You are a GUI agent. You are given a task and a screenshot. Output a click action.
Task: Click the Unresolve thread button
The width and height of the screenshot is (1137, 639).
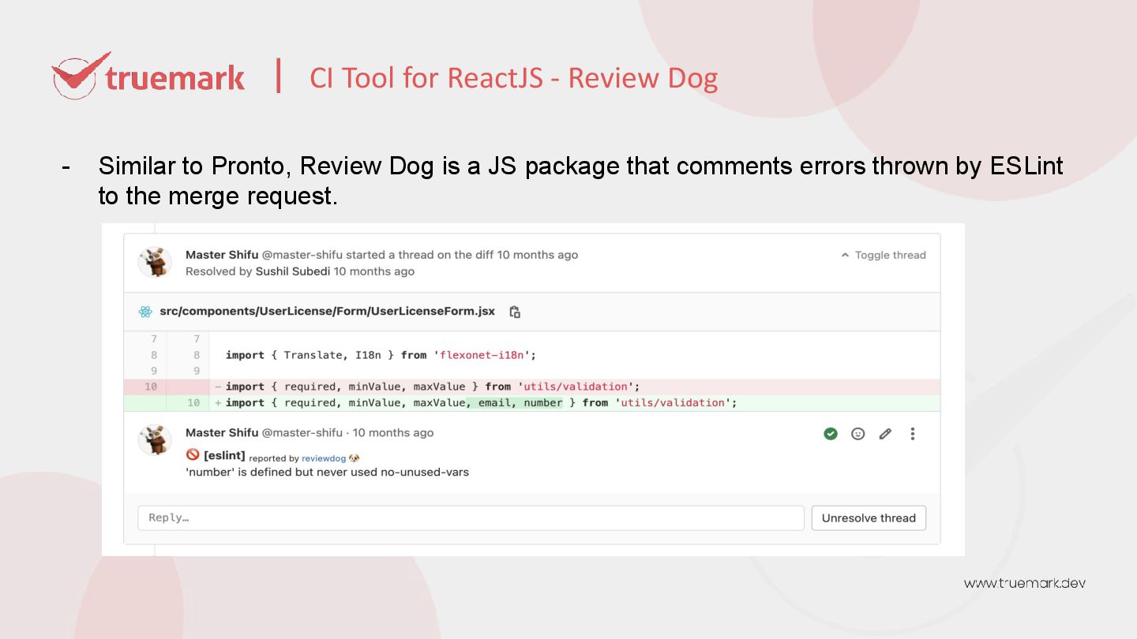pos(869,518)
